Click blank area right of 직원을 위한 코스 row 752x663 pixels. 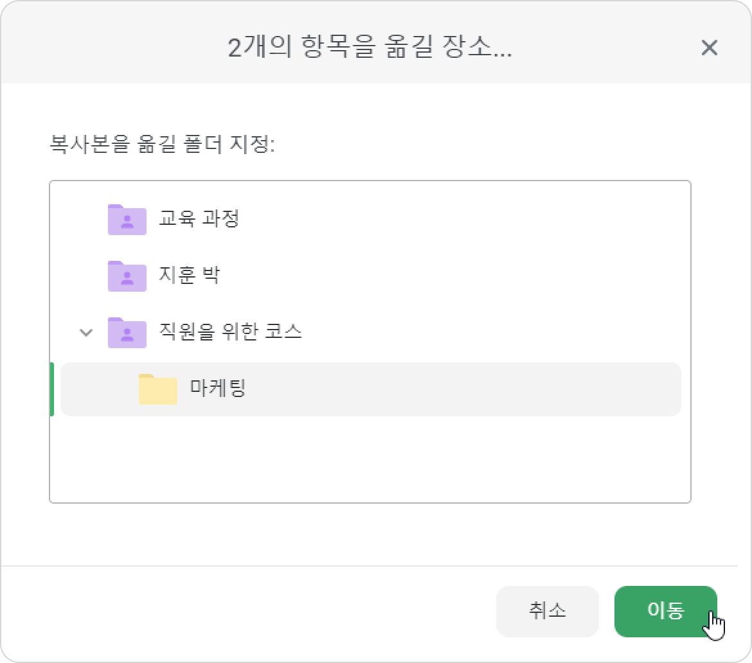[494, 333]
